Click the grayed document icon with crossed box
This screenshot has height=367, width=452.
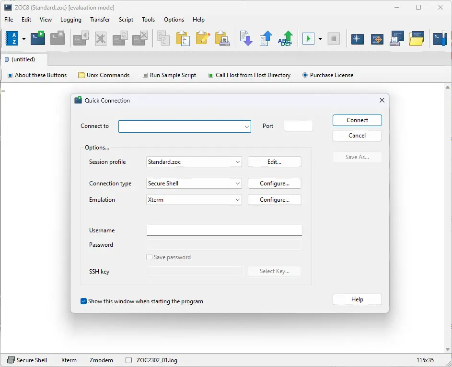tap(140, 38)
